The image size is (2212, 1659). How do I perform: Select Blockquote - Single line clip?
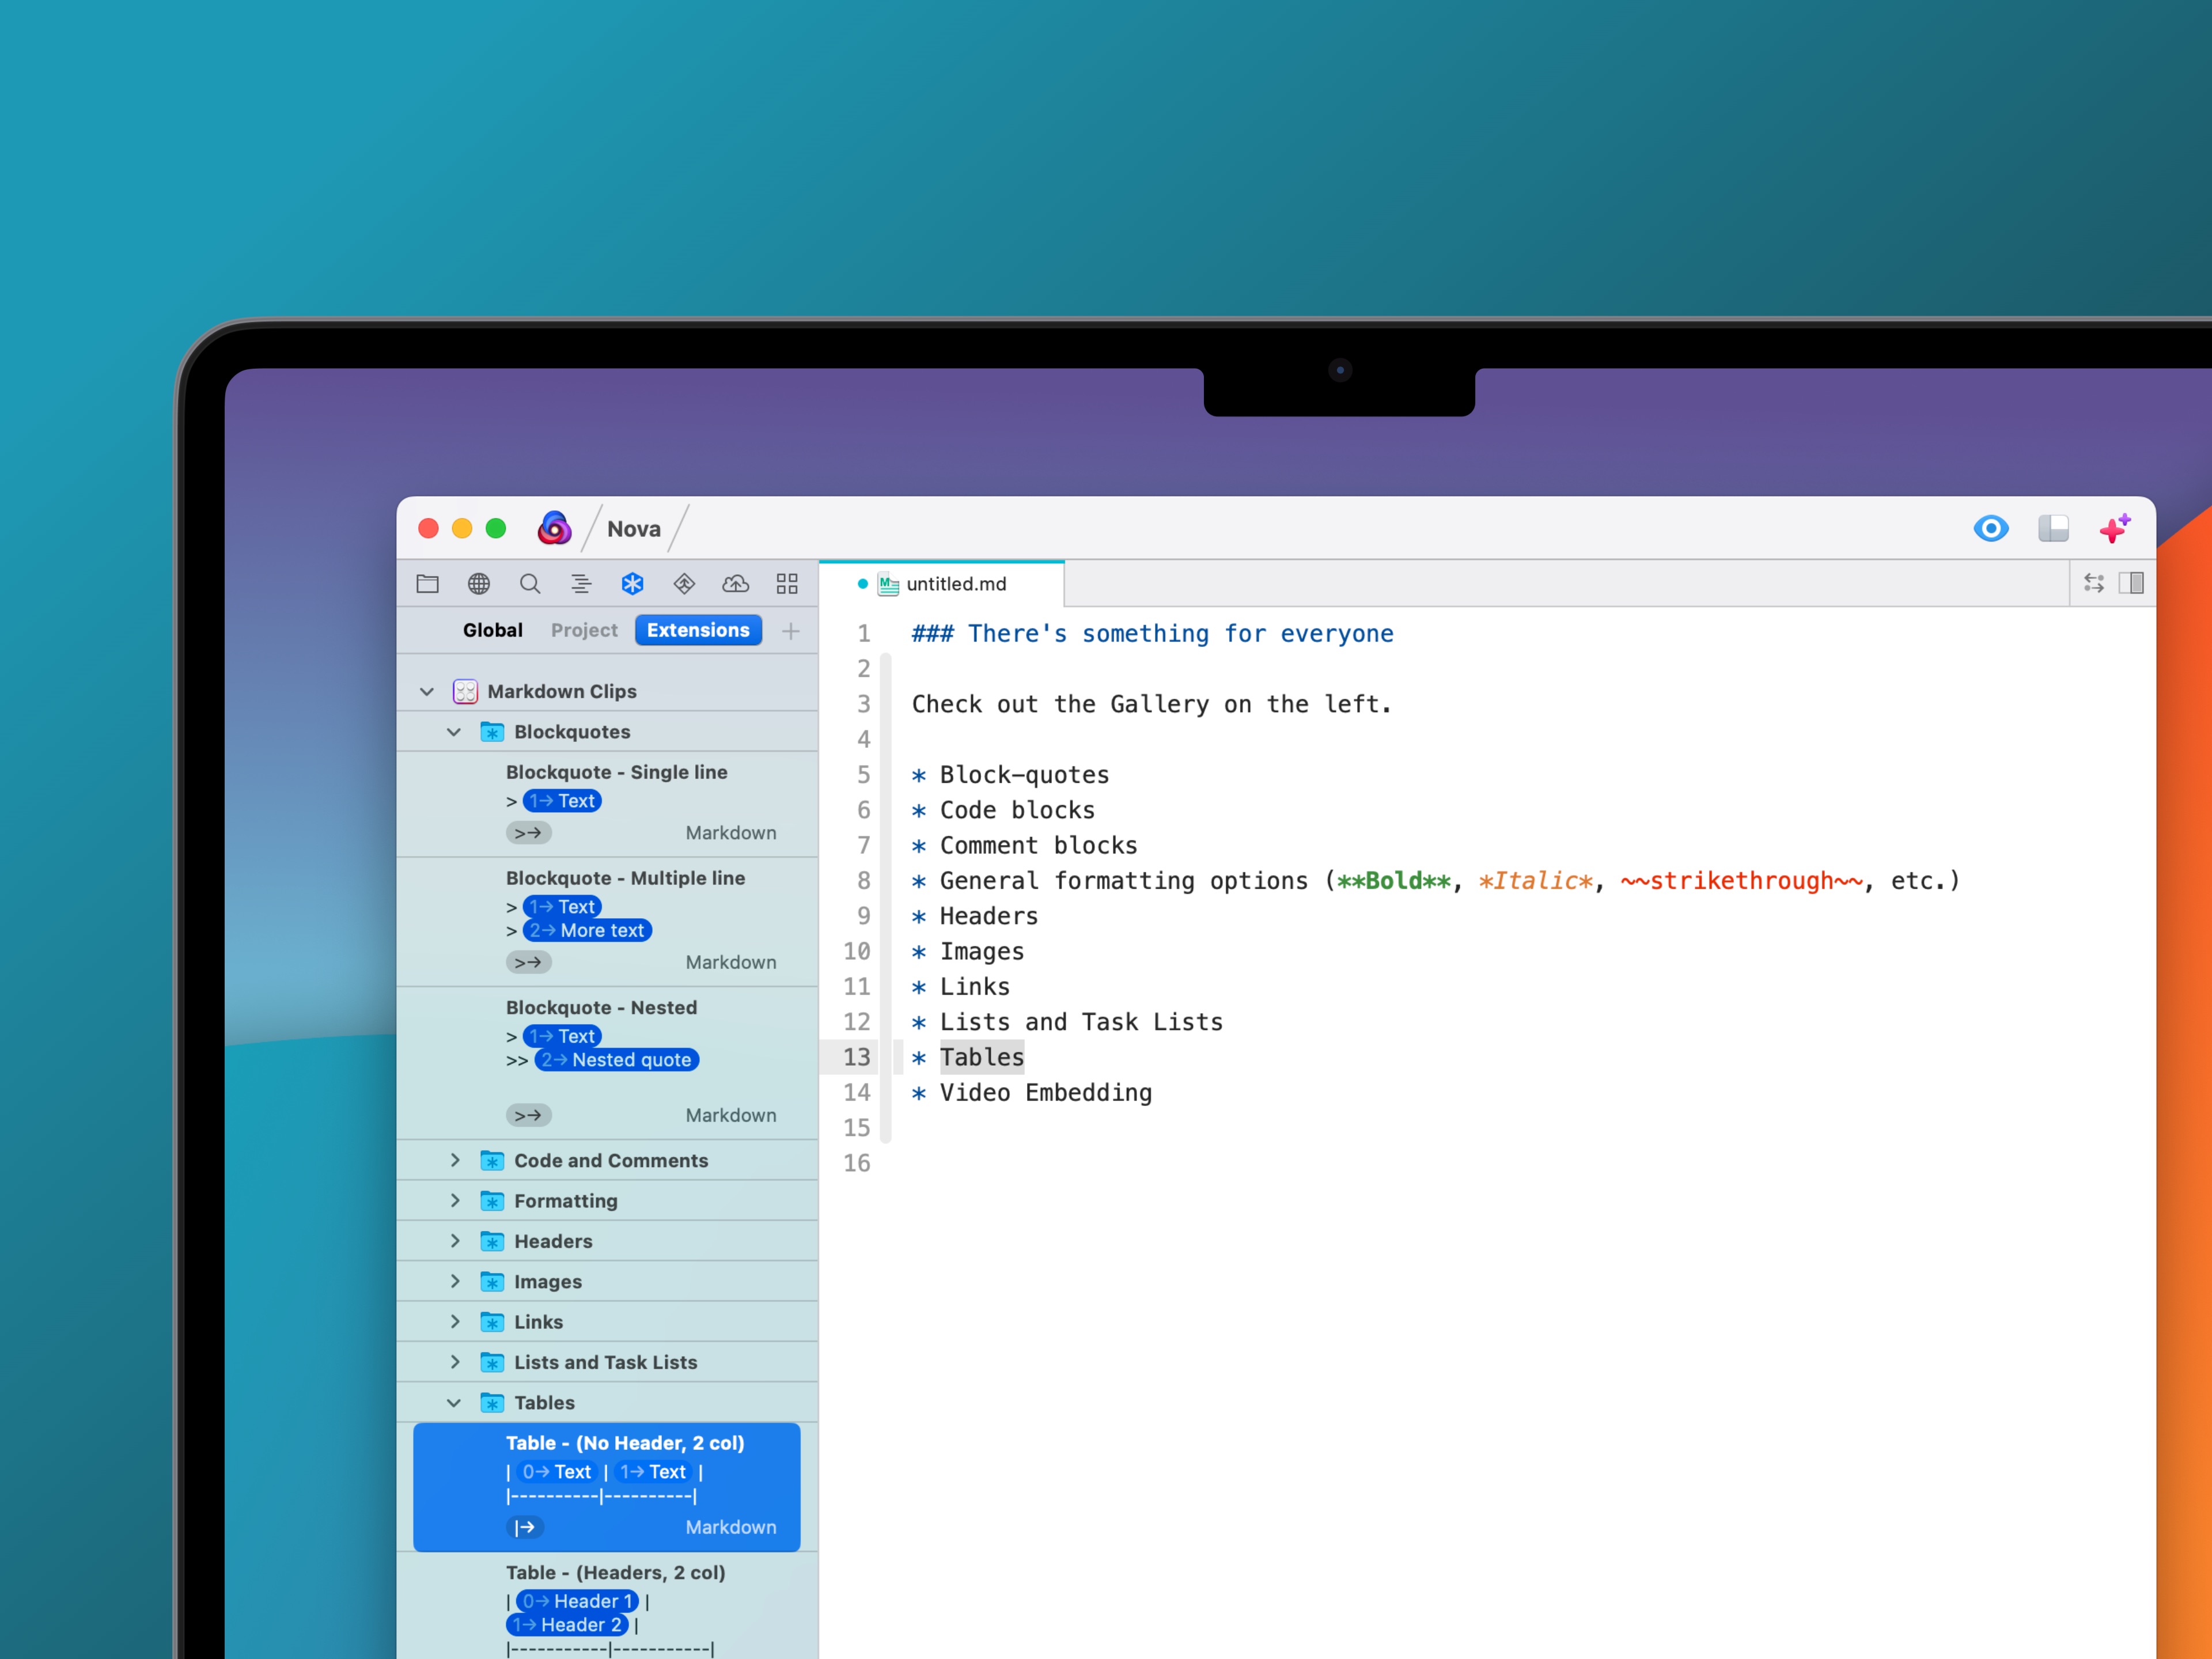coord(607,804)
